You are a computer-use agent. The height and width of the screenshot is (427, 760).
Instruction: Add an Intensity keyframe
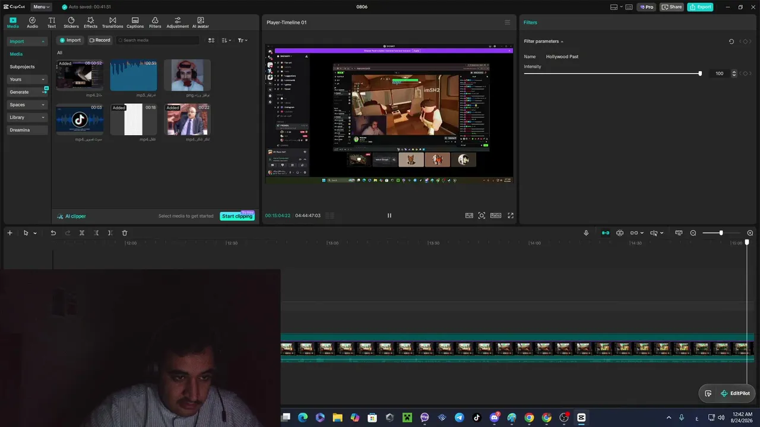746,74
